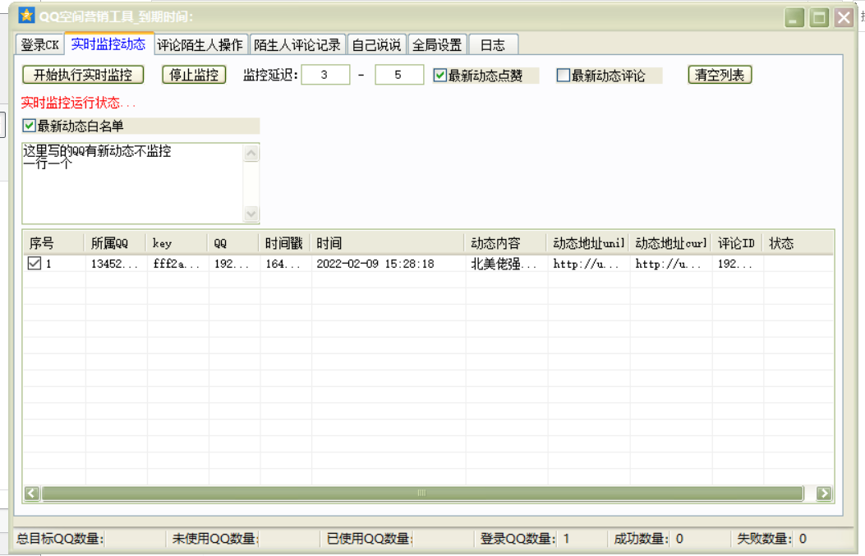Switch to the 登录CK tab

(39, 44)
